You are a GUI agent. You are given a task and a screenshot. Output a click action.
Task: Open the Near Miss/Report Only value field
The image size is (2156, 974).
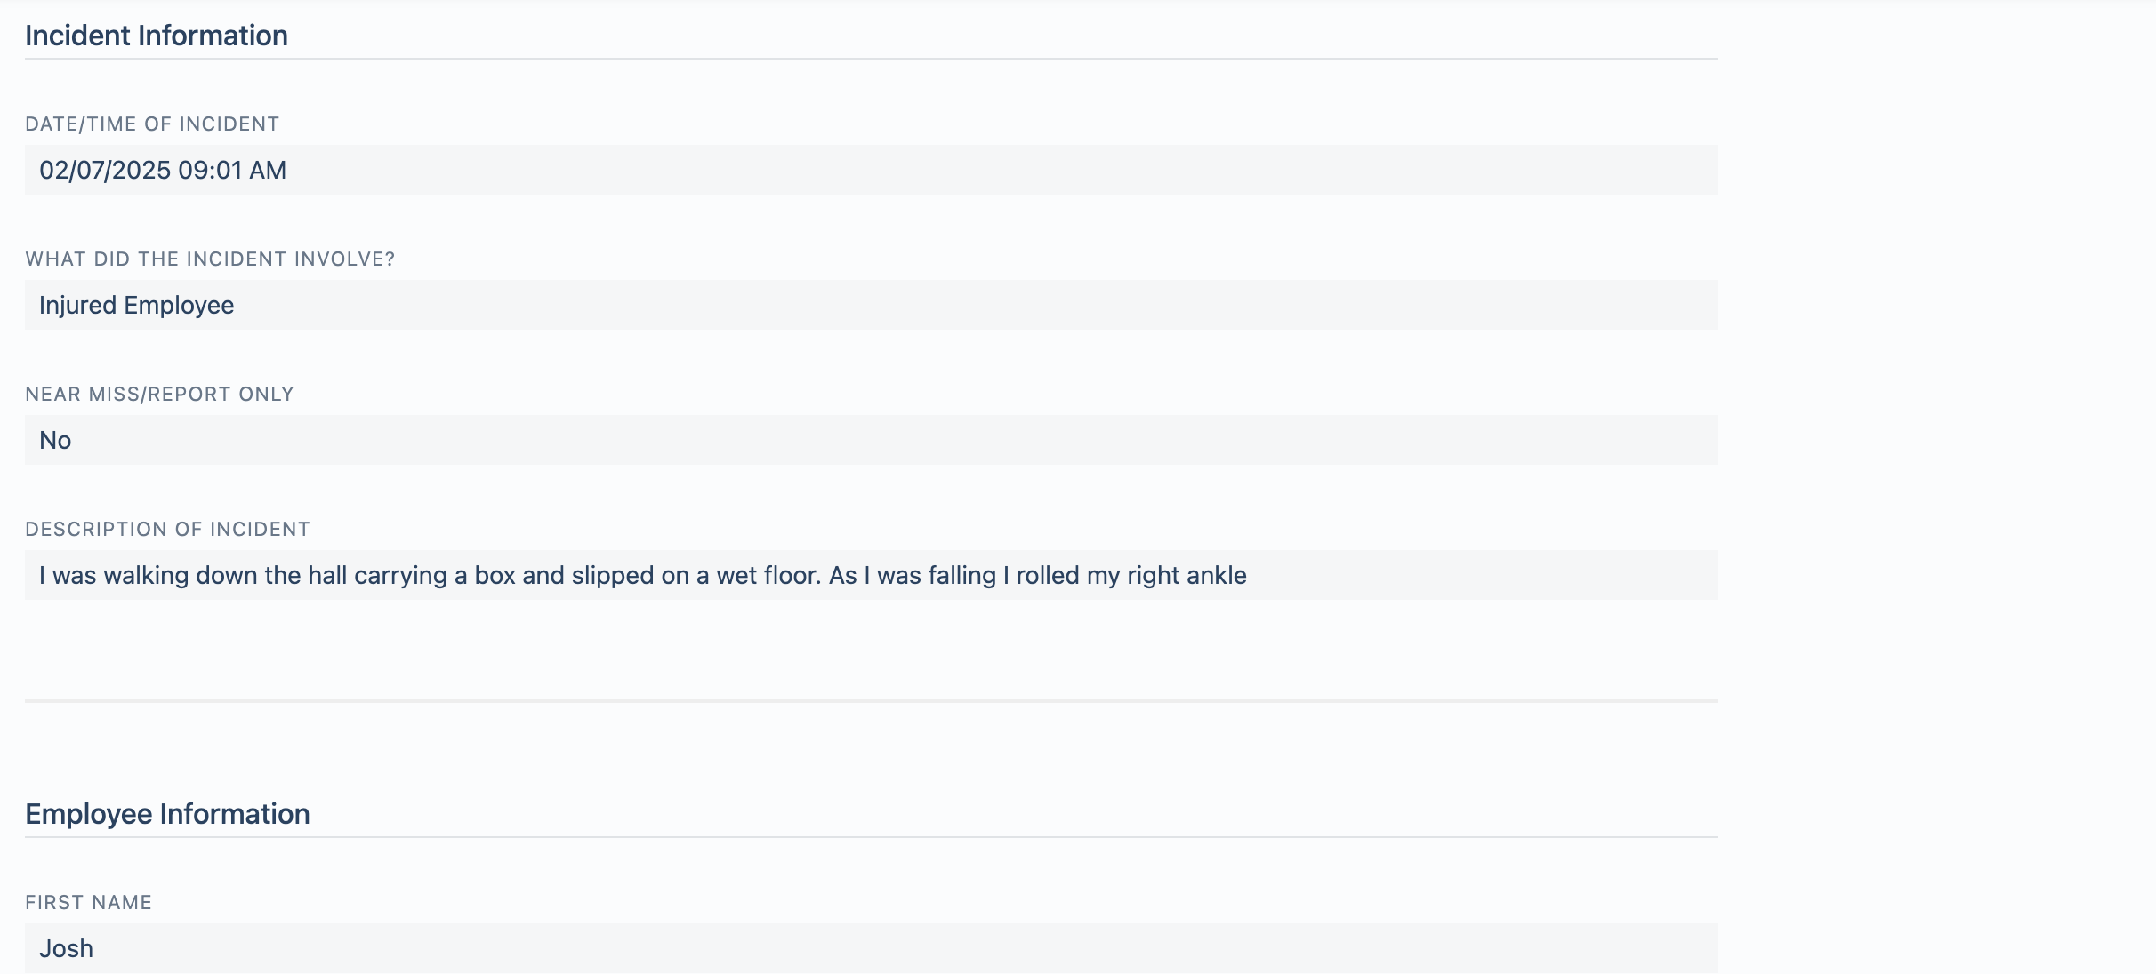coord(872,440)
